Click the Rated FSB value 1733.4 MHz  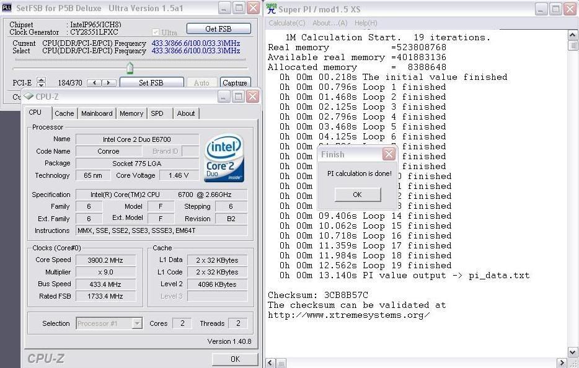coord(105,296)
